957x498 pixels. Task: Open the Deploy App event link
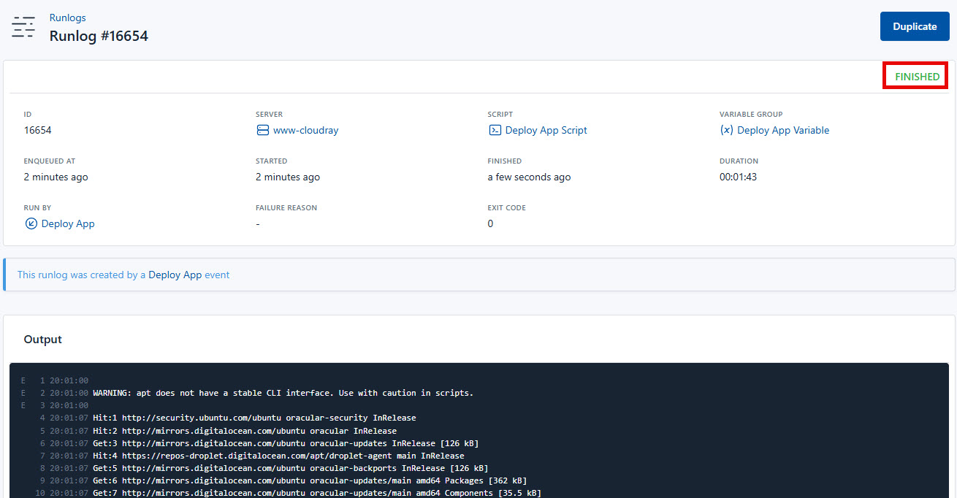(175, 275)
